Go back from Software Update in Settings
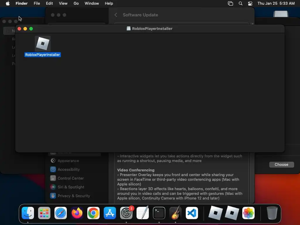This screenshot has width=300, height=225. pyautogui.click(x=116, y=15)
